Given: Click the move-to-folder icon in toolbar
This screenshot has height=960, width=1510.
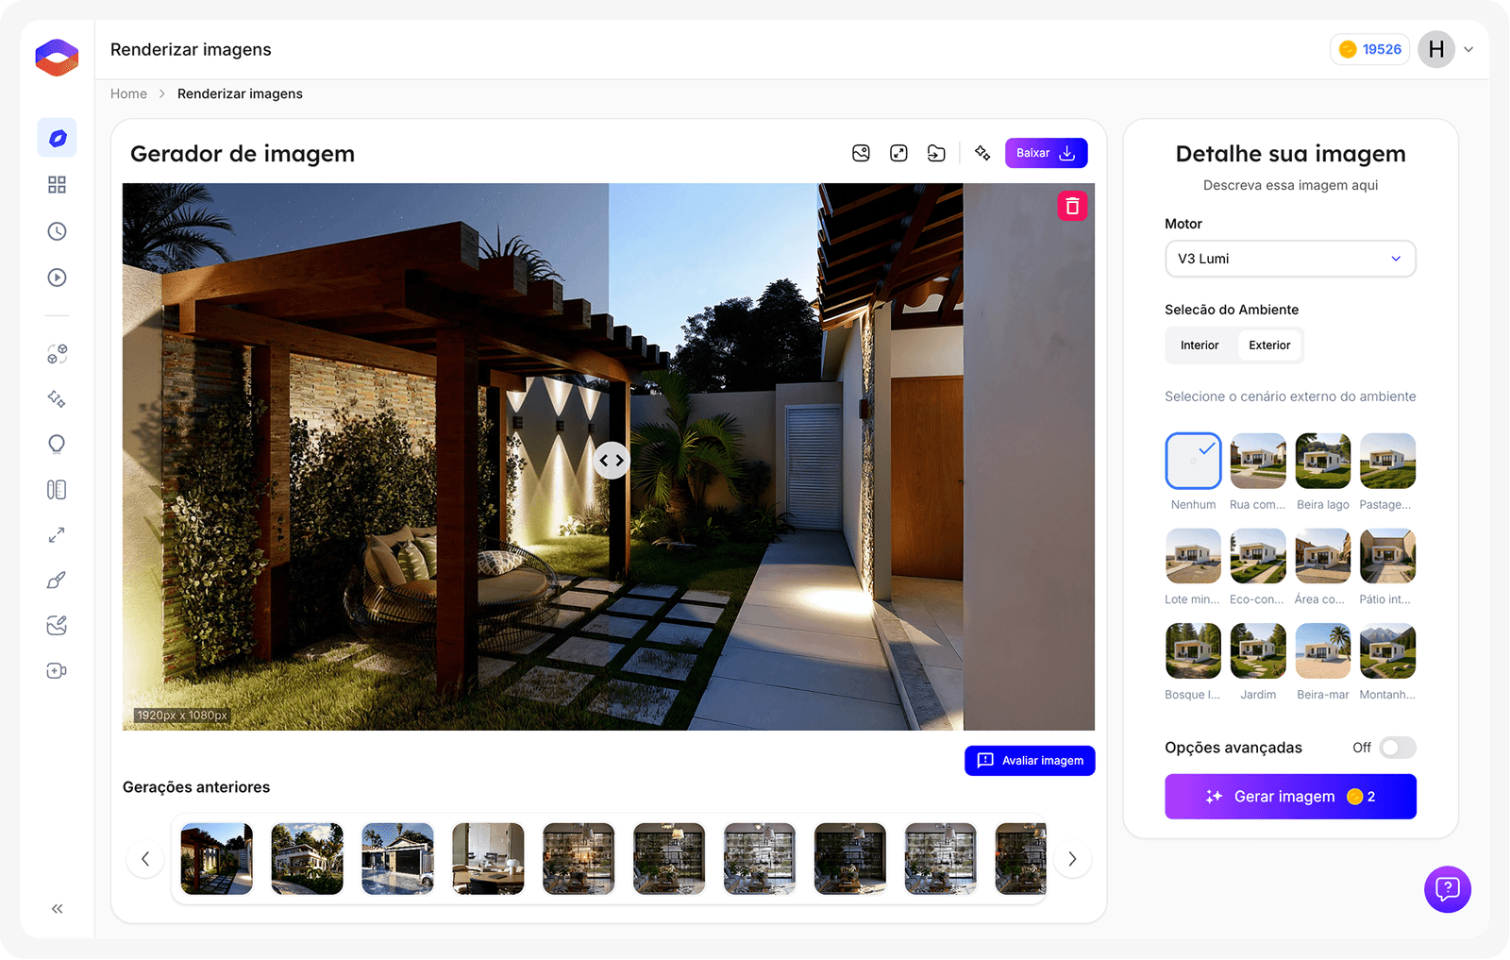Looking at the screenshot, I should click(936, 152).
